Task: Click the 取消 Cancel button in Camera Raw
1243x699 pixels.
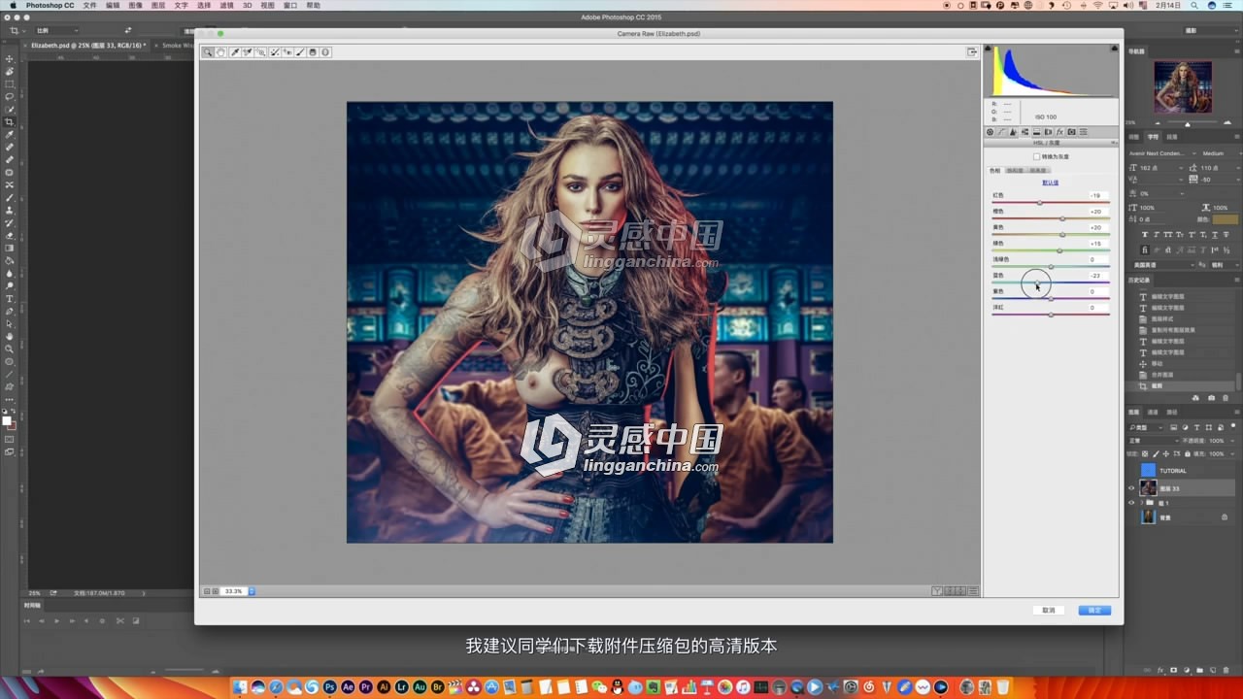Action: [1049, 611]
